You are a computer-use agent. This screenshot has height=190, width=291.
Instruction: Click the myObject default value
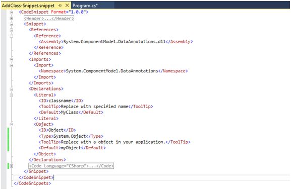click(x=71, y=148)
